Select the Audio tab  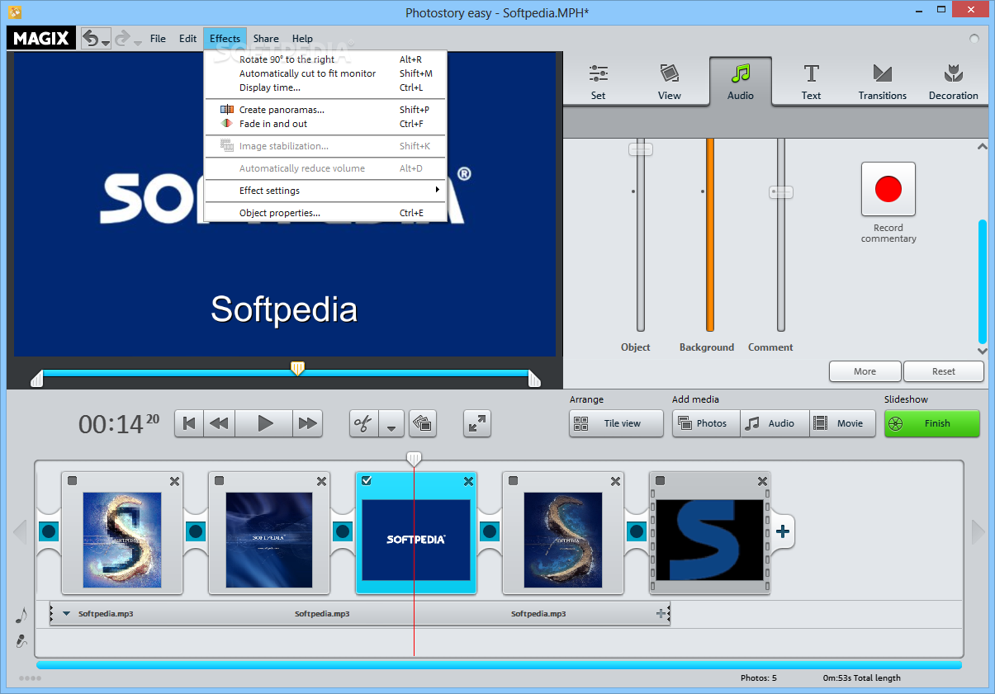pyautogui.click(x=741, y=82)
